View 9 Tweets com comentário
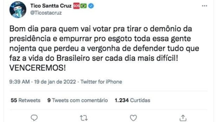 coord(77,100)
